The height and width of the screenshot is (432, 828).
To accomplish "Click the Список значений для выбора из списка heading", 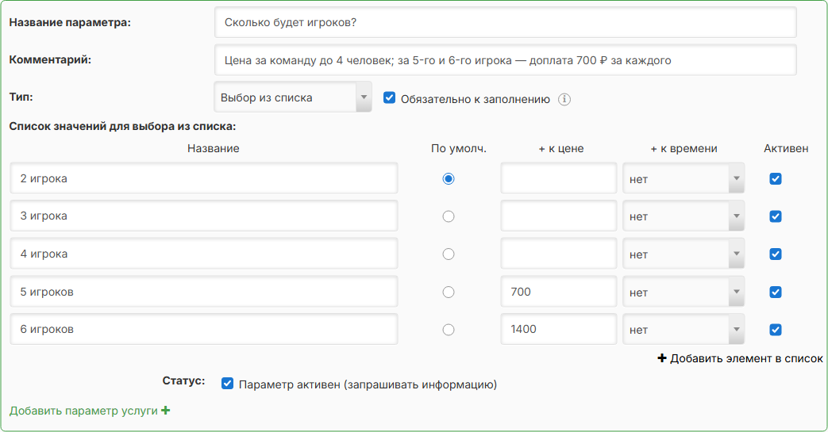I will [x=122, y=127].
